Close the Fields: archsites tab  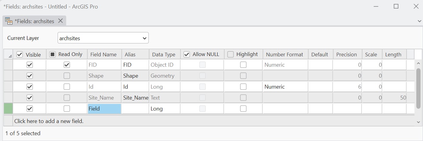[61, 21]
